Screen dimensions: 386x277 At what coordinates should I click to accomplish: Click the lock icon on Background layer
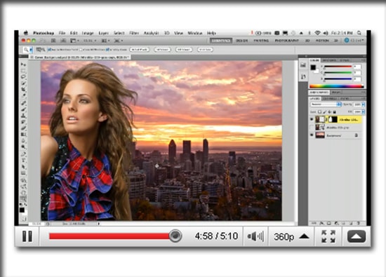[357, 135]
